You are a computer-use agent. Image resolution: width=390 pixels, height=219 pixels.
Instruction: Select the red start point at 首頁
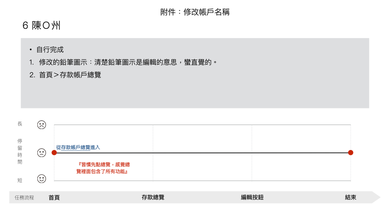[x=54, y=153]
